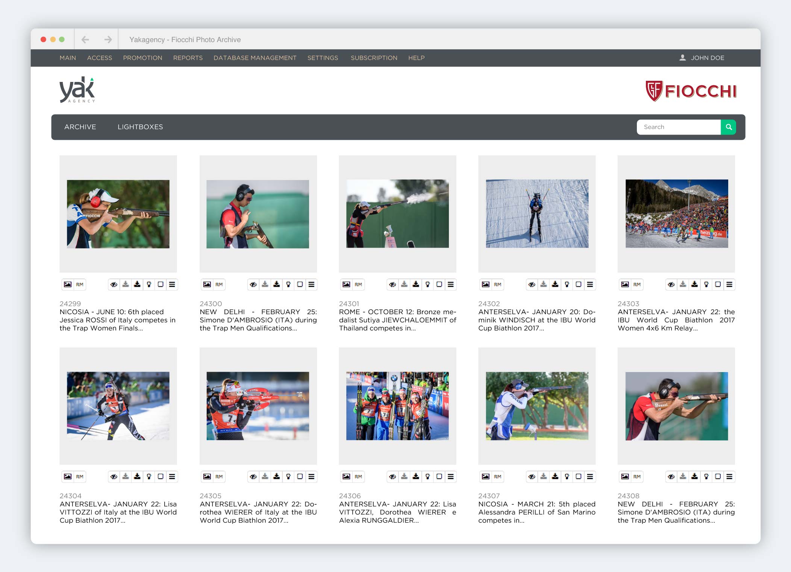Open the Jessica Rossi thumbnail 24299
Viewport: 791px width, 572px height.
pos(118,214)
